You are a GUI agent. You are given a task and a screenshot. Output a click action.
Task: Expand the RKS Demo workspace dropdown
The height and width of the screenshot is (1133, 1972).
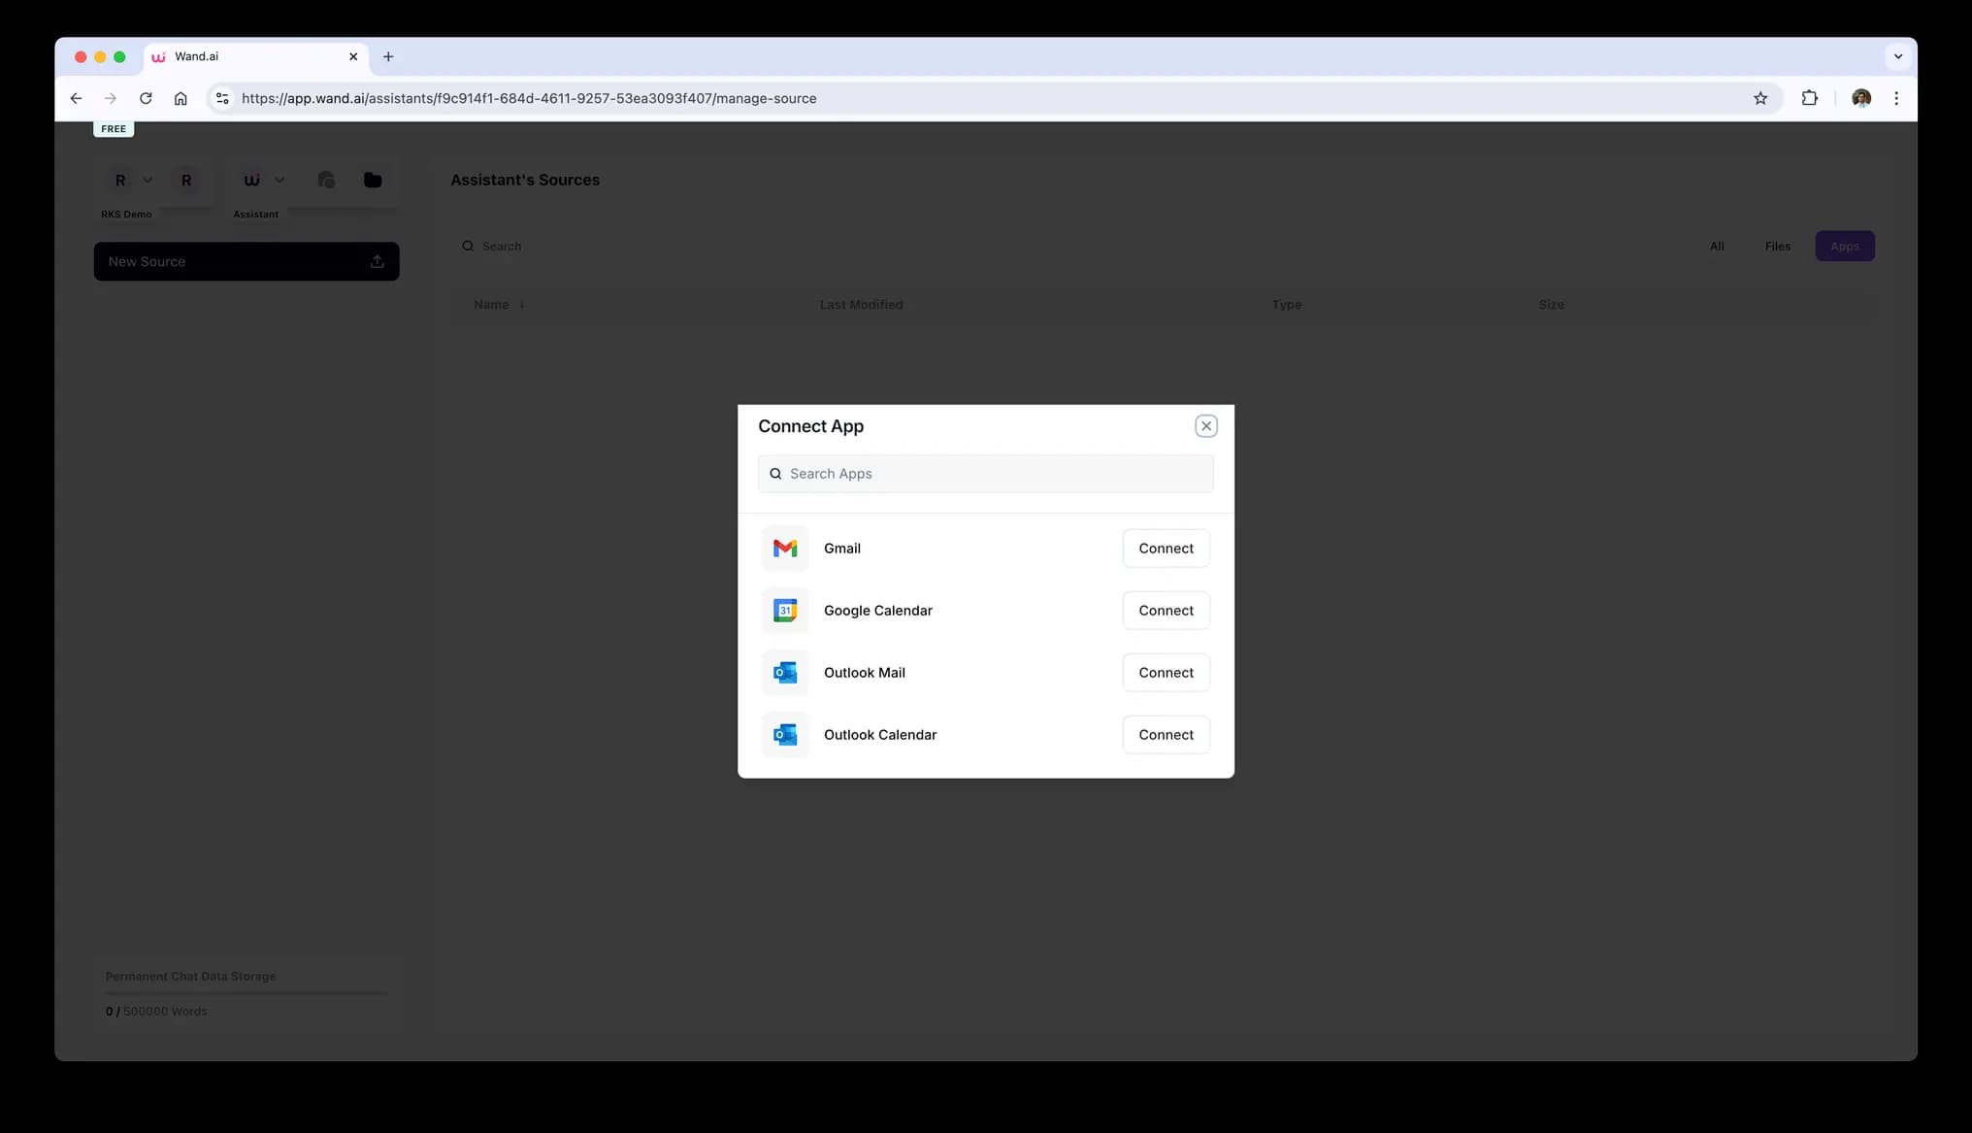click(x=148, y=181)
